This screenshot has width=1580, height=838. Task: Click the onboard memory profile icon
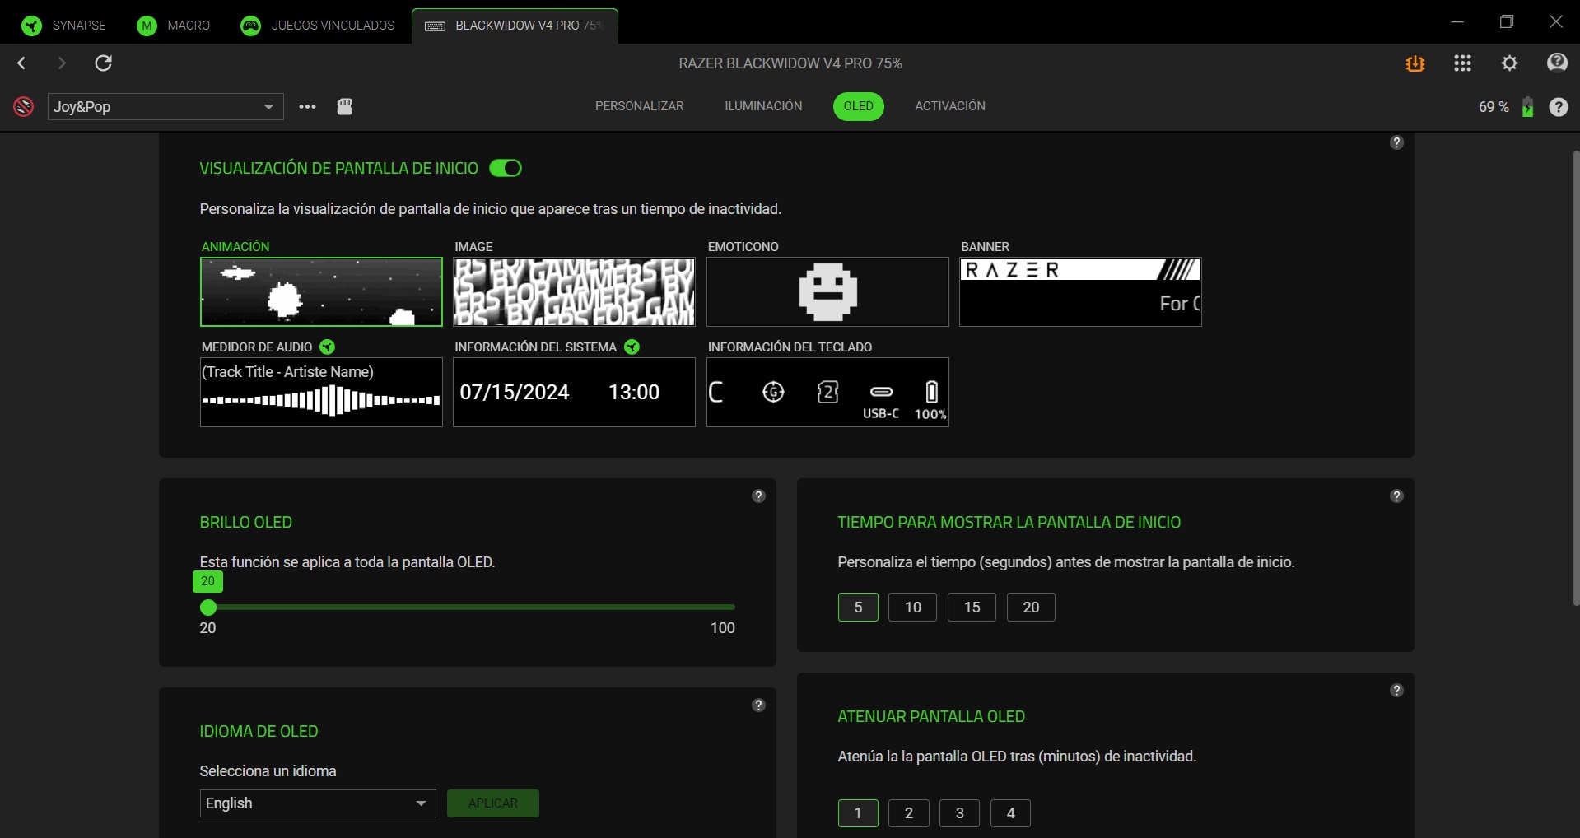345,107
